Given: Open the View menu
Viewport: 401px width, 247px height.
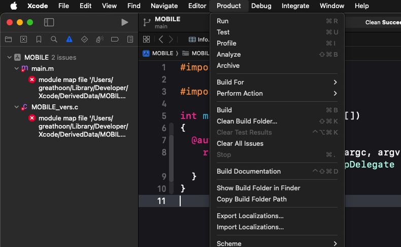Looking at the screenshot, I should point(109,6).
